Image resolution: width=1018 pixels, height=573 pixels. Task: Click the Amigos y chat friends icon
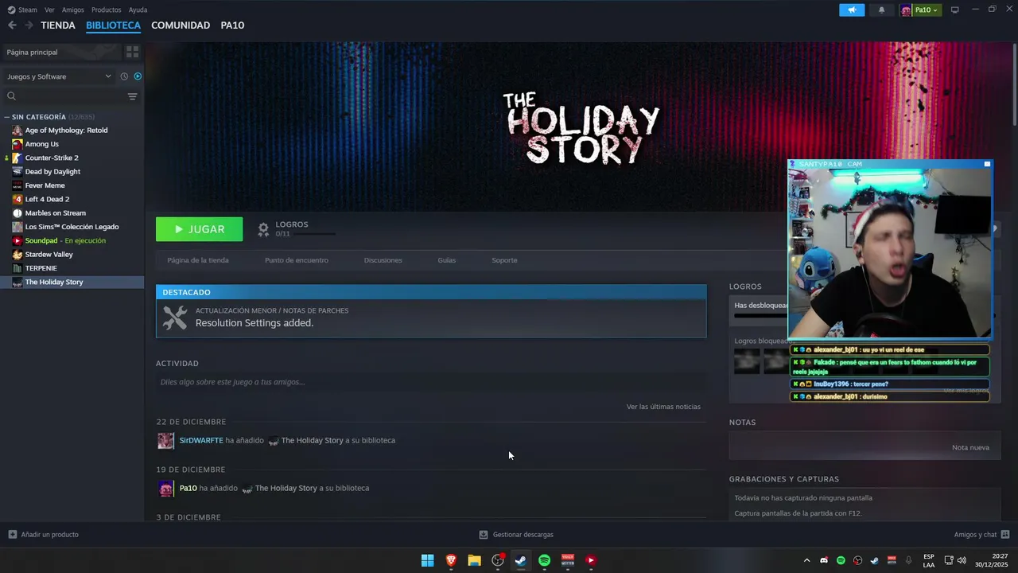(1005, 535)
